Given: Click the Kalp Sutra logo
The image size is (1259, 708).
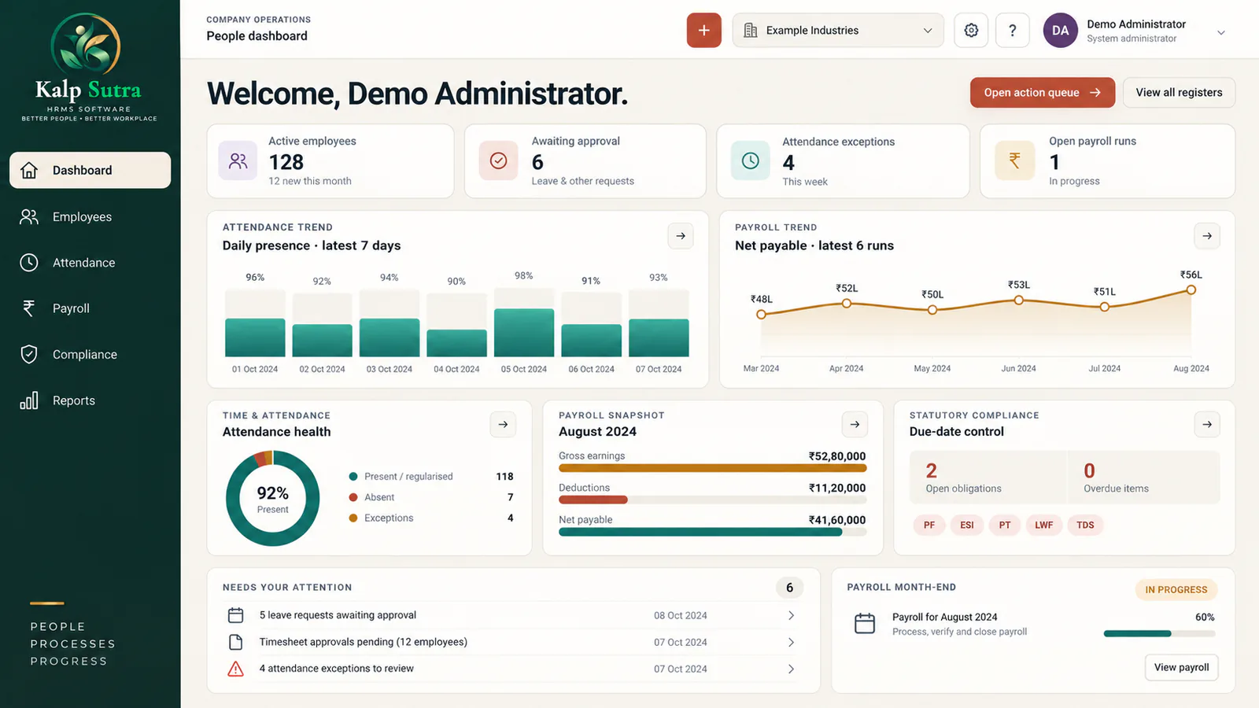Looking at the screenshot, I should [x=89, y=68].
